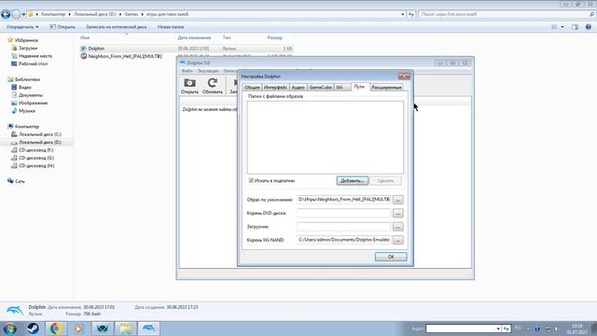597x336 pixels.
Task: Click the Образ по умолчанию path field
Action: [344, 200]
